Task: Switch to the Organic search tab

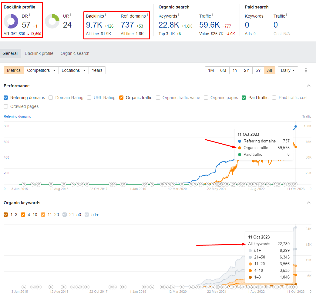Action: click(x=75, y=53)
